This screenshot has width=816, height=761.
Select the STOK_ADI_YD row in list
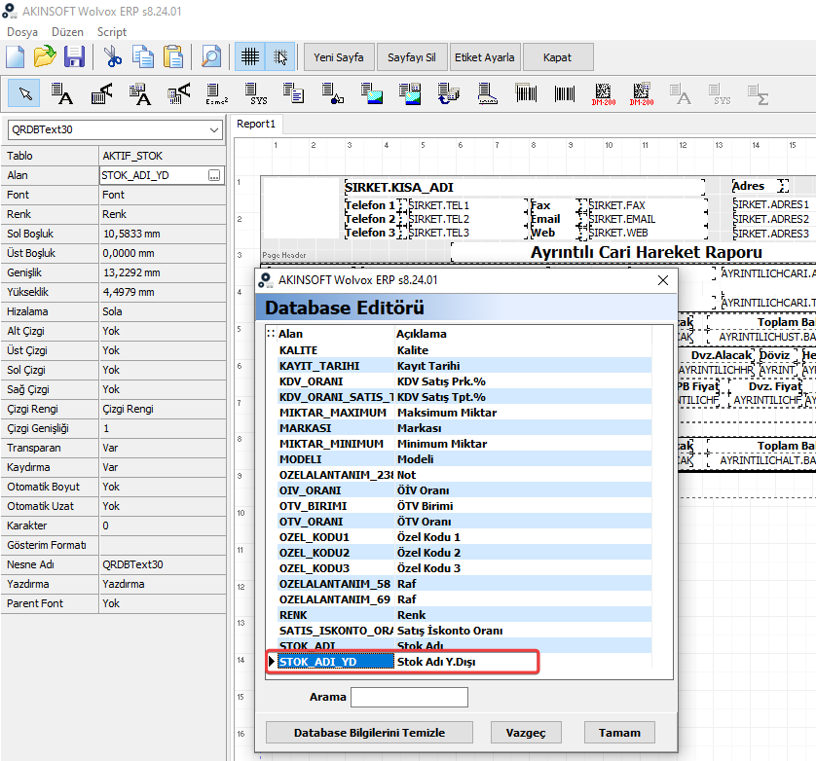pyautogui.click(x=460, y=662)
